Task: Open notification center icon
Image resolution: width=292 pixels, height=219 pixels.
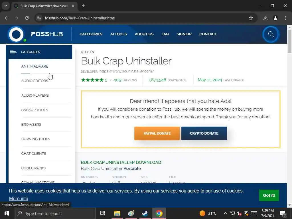Action: [x=283, y=213]
